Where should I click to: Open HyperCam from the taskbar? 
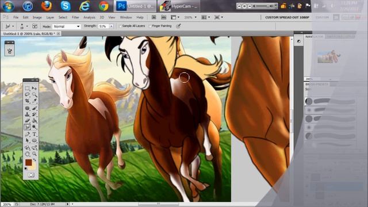click(179, 6)
